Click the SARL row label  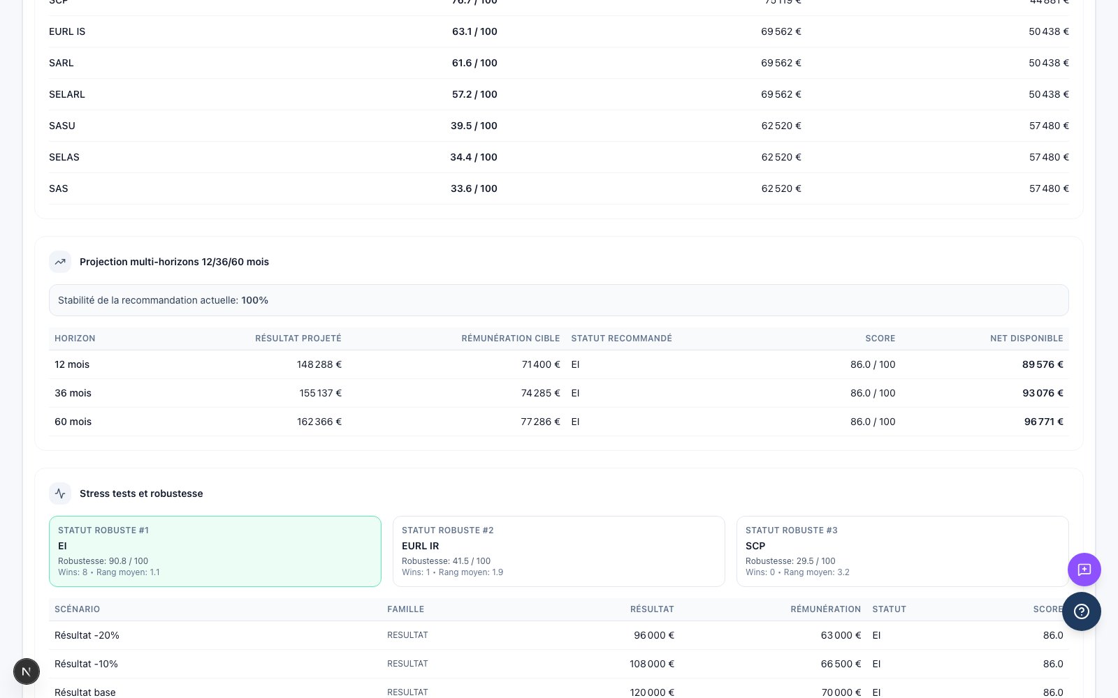[x=61, y=63]
